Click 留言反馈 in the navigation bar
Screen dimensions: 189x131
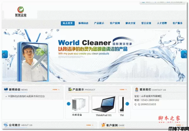[146, 23]
